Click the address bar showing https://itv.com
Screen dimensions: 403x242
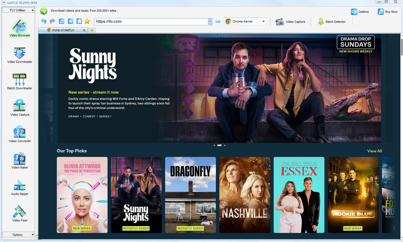(151, 21)
